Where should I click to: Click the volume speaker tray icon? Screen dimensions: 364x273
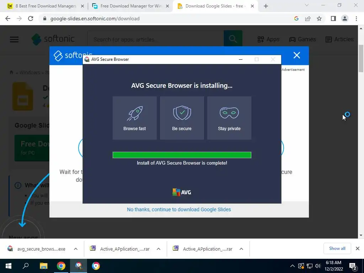coord(318,266)
